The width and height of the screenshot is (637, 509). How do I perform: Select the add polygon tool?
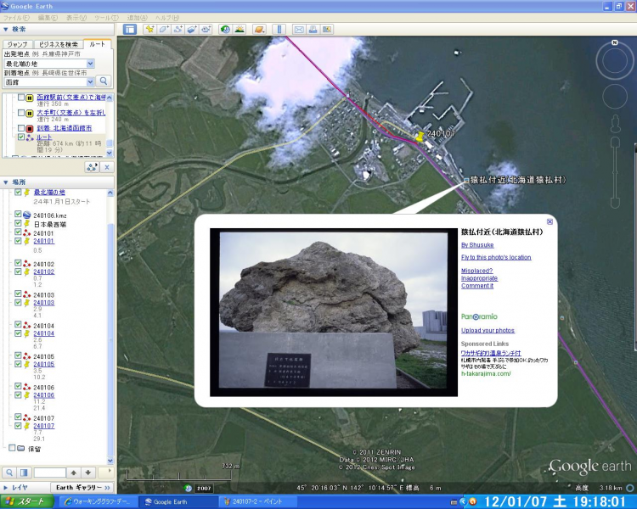click(164, 29)
